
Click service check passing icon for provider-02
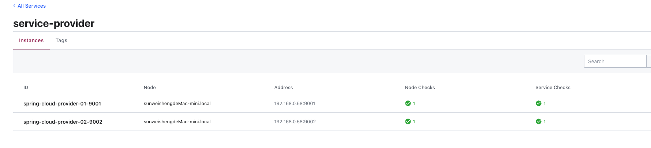coord(539,121)
